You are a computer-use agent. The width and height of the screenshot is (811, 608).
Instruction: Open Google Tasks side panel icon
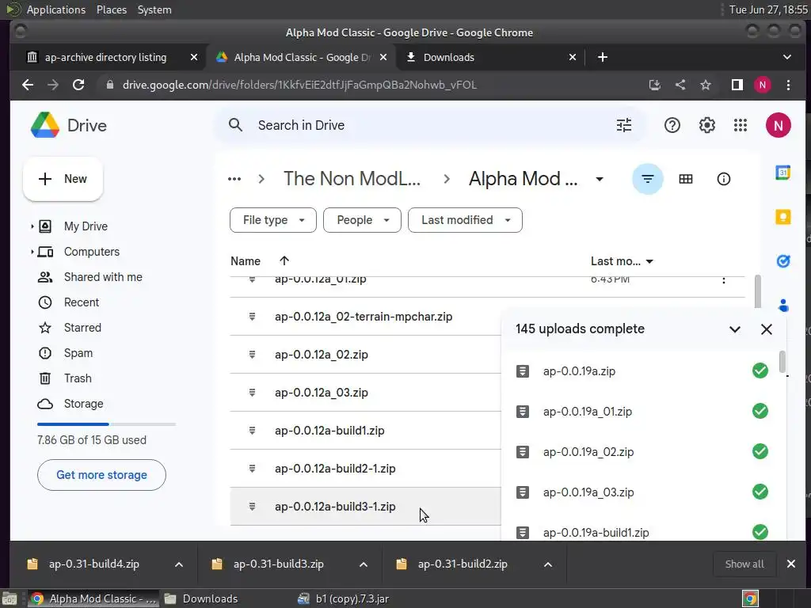point(783,261)
